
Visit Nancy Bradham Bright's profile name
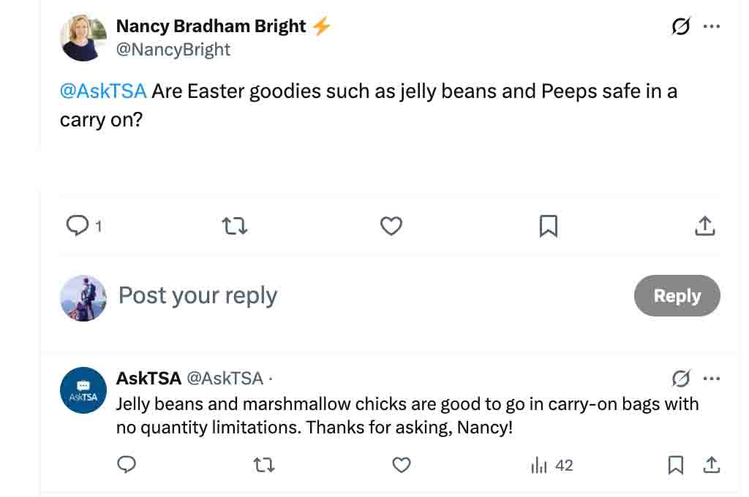(211, 26)
